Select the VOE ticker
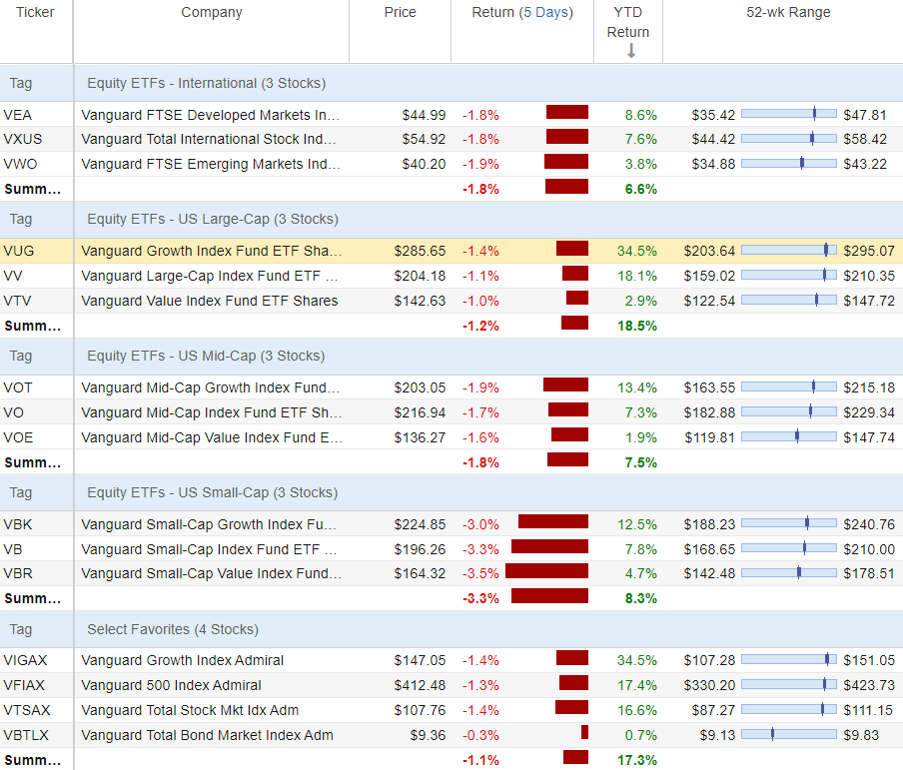The height and width of the screenshot is (770, 903). (18, 437)
